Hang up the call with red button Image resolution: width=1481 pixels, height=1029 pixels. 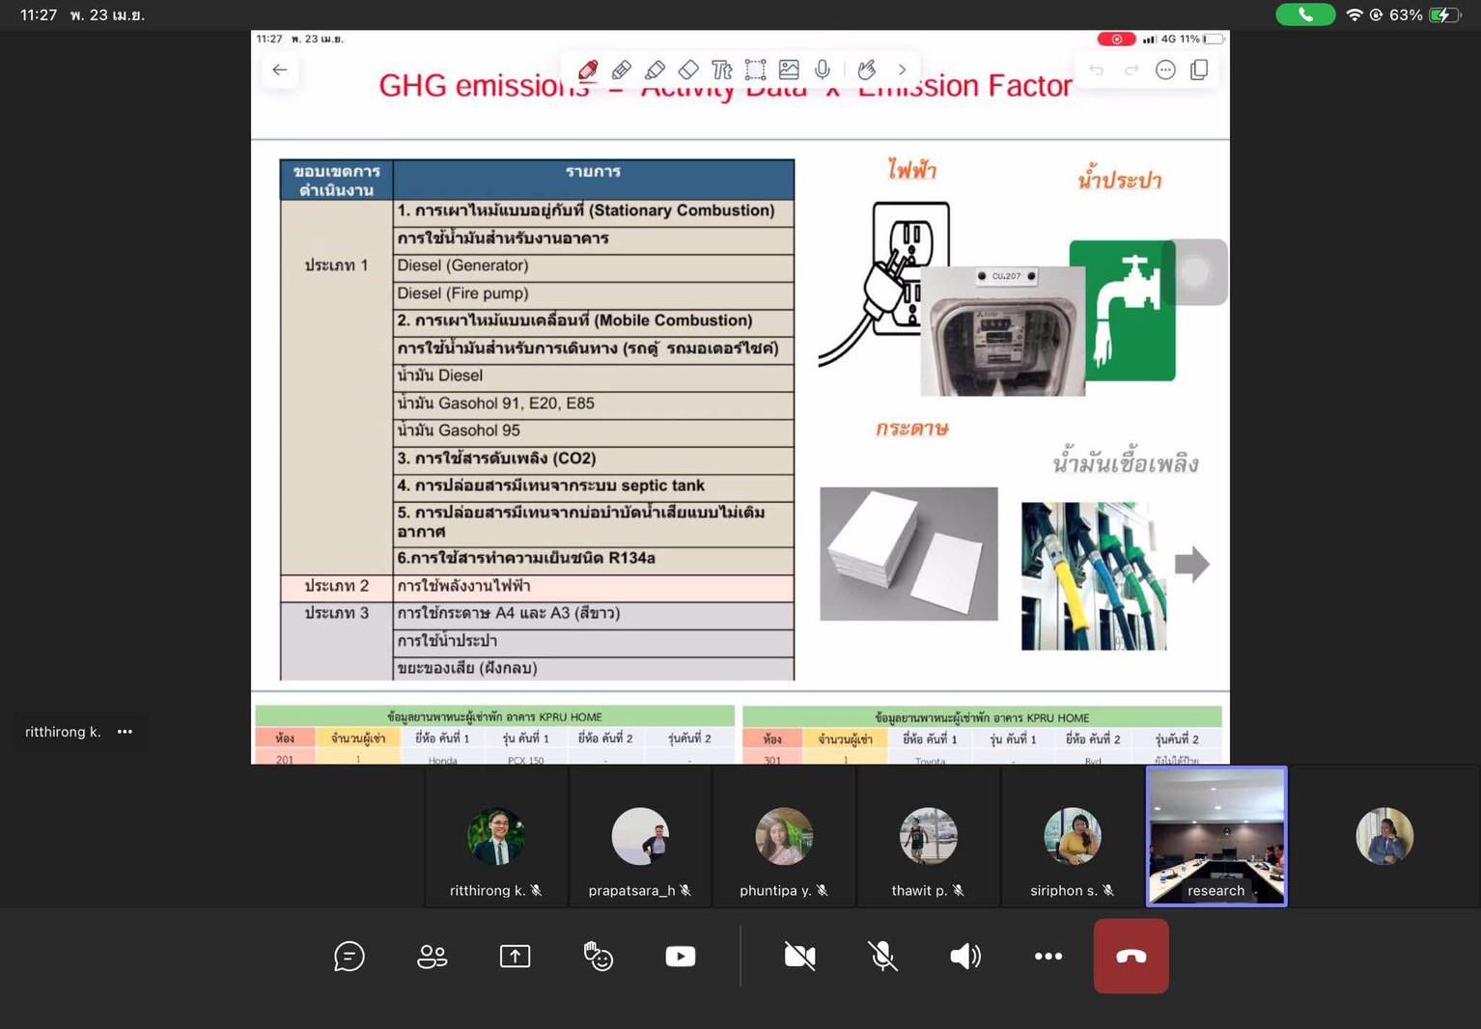pyautogui.click(x=1131, y=957)
